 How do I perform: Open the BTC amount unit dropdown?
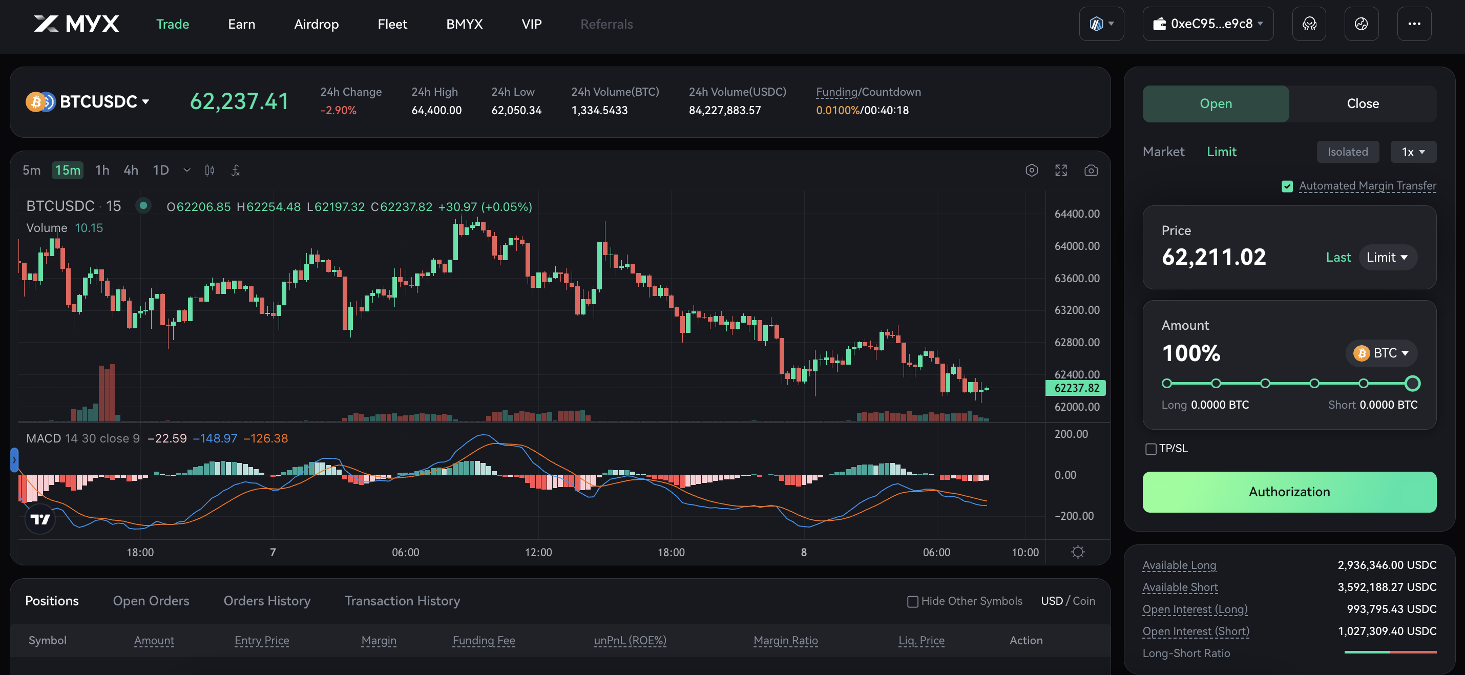pyautogui.click(x=1381, y=352)
